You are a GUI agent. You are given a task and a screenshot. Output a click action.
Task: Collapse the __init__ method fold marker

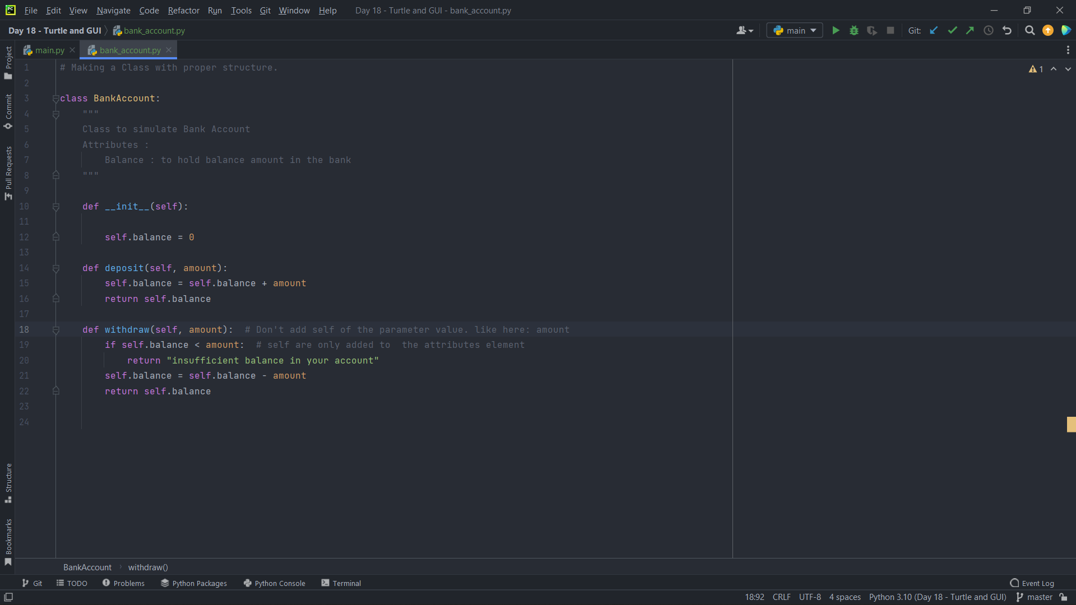pos(56,207)
